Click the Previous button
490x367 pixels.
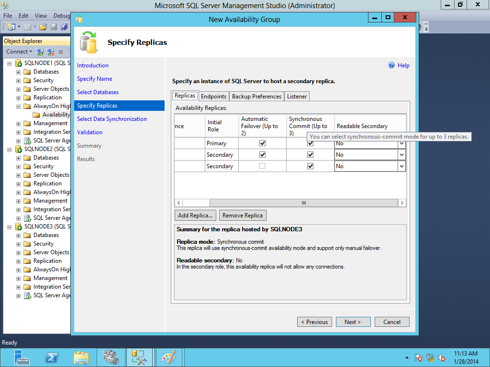[314, 322]
